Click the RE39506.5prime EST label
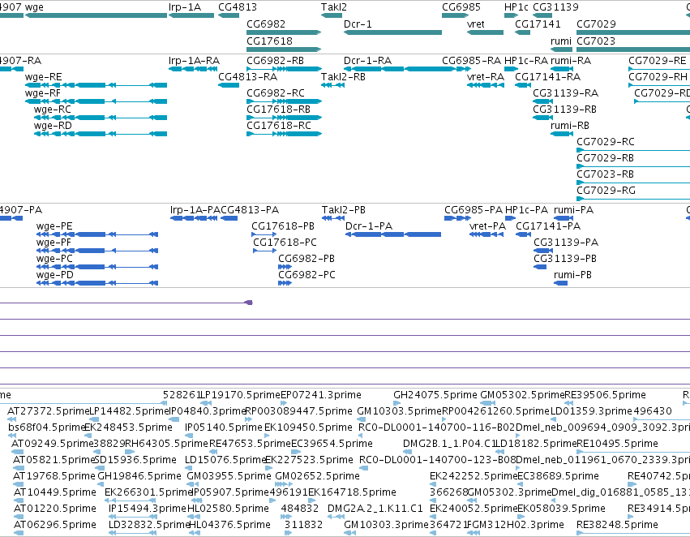The height and width of the screenshot is (537, 690). (605, 395)
